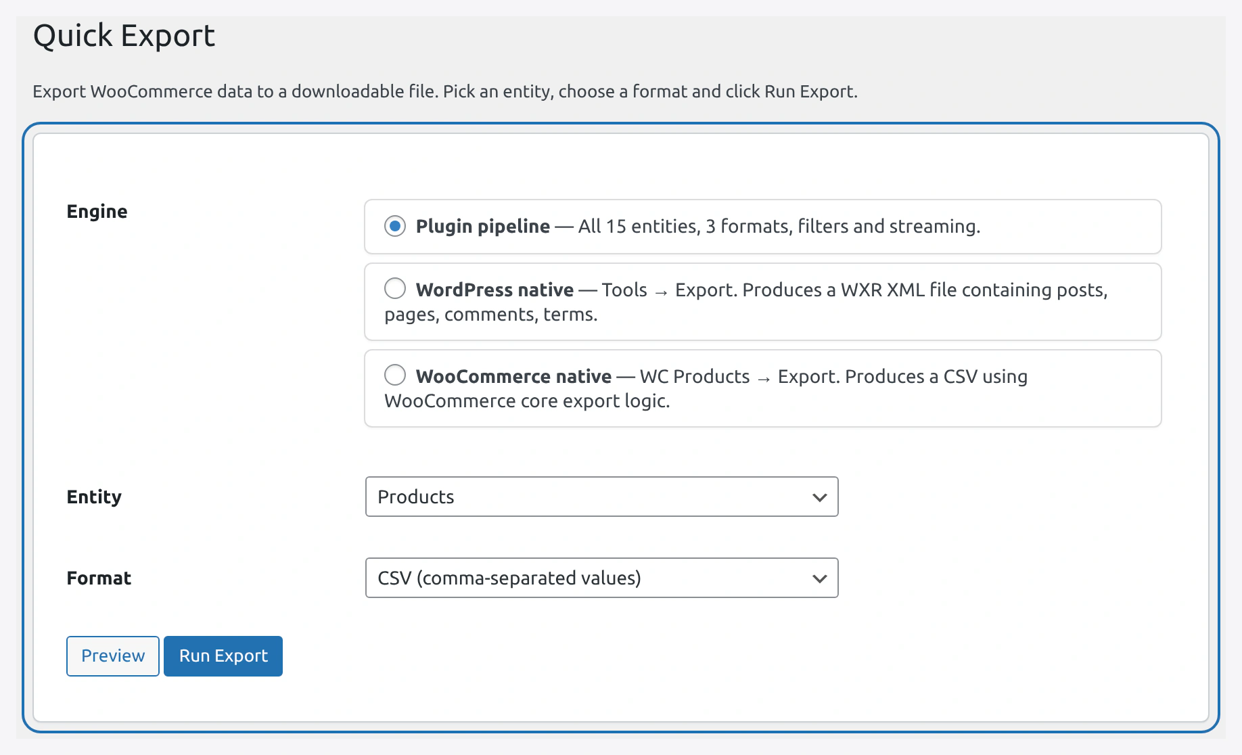Click the WordPress native option label text
This screenshot has height=755, width=1242.
click(x=495, y=290)
